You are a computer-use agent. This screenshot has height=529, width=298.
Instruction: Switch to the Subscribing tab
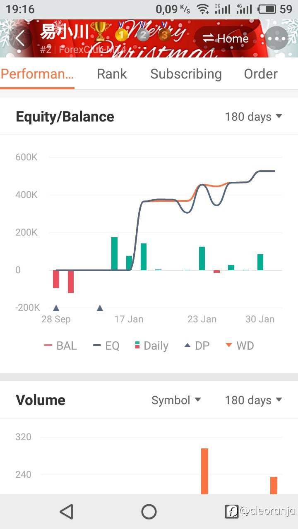point(186,74)
